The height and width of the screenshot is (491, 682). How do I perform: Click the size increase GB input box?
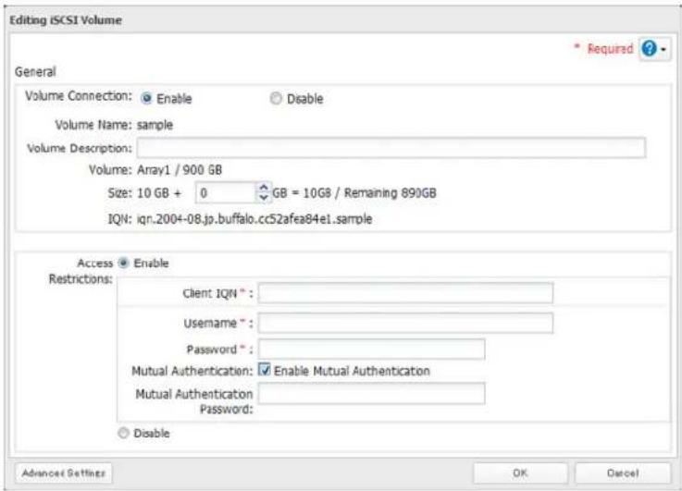226,192
